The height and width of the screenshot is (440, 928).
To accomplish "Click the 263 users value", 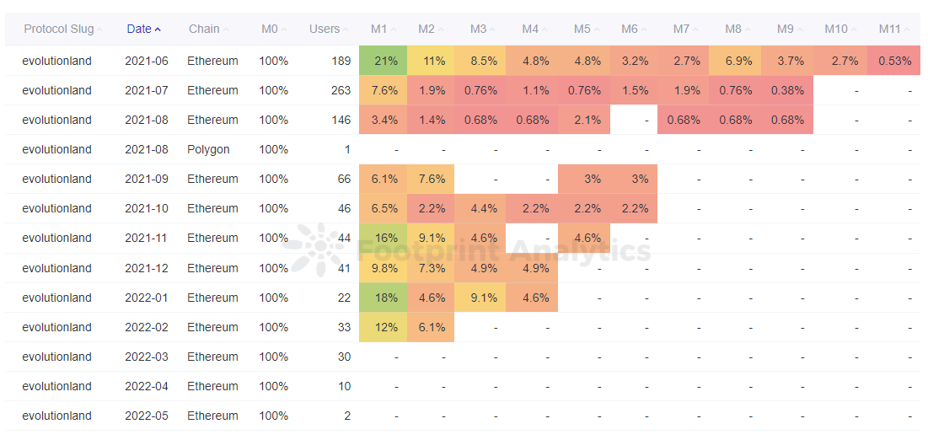I will pyautogui.click(x=341, y=90).
